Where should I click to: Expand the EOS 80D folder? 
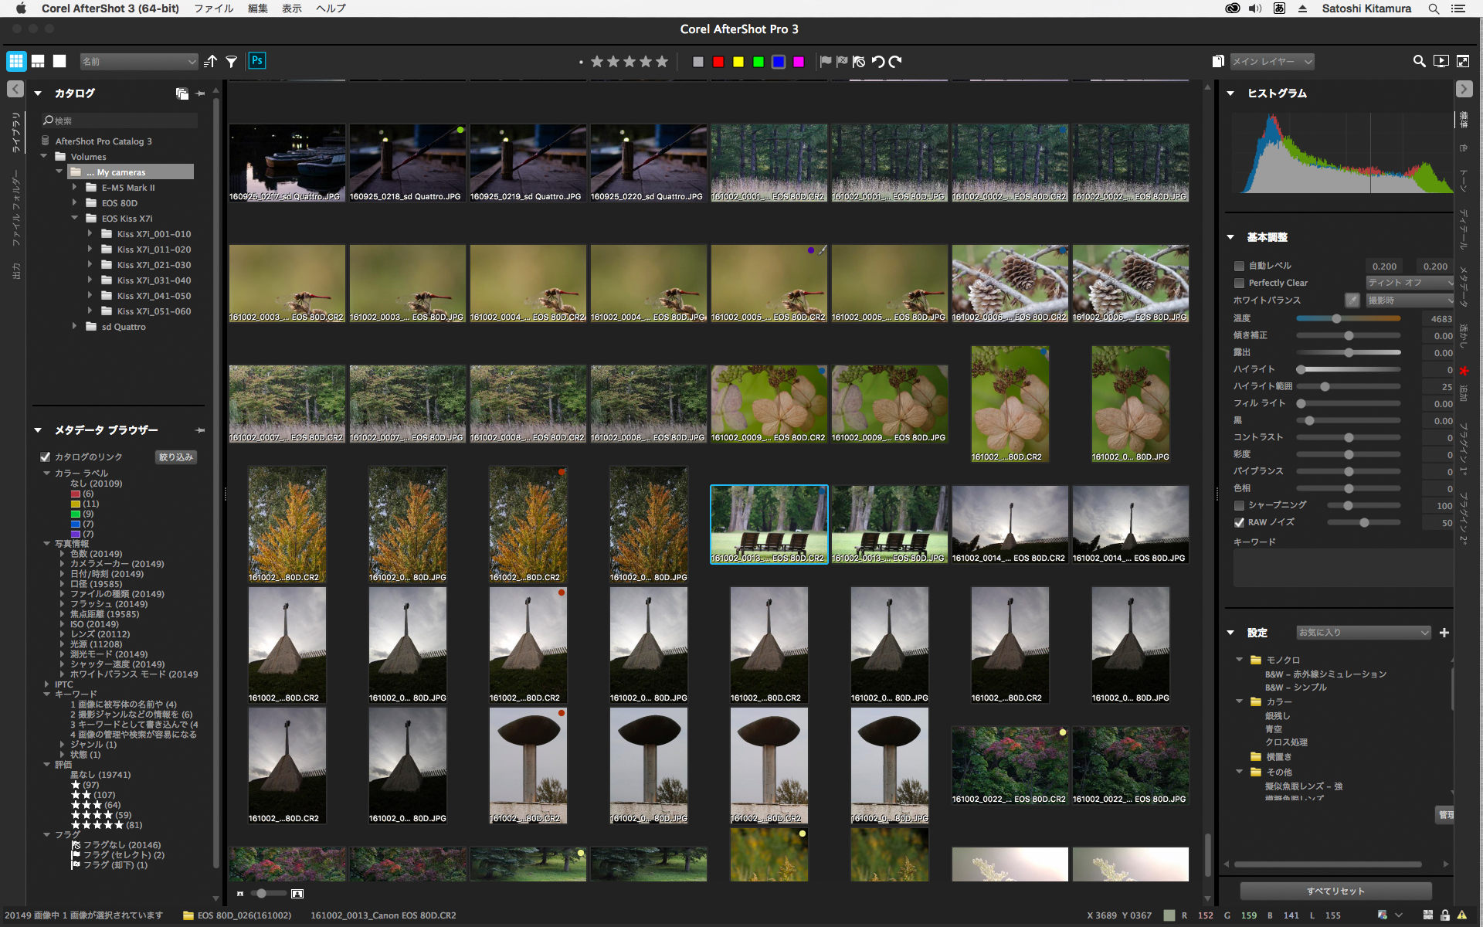pos(75,203)
